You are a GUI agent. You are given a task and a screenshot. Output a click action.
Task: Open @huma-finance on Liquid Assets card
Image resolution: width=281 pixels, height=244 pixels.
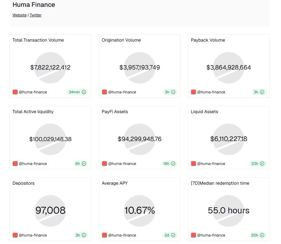point(211,164)
